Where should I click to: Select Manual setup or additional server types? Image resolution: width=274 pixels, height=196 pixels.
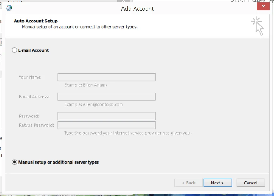click(14, 162)
